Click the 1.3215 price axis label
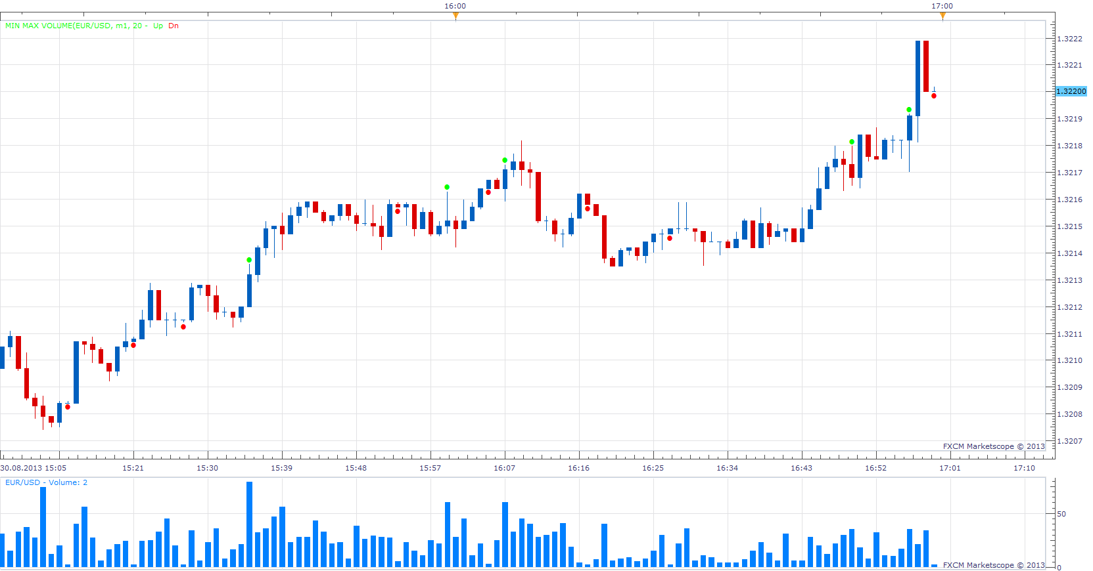This screenshot has width=1093, height=571. tap(1069, 226)
